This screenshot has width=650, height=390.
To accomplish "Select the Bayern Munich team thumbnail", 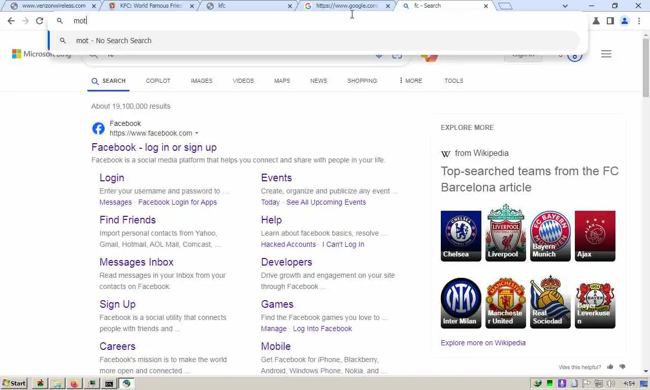I will 550,236.
